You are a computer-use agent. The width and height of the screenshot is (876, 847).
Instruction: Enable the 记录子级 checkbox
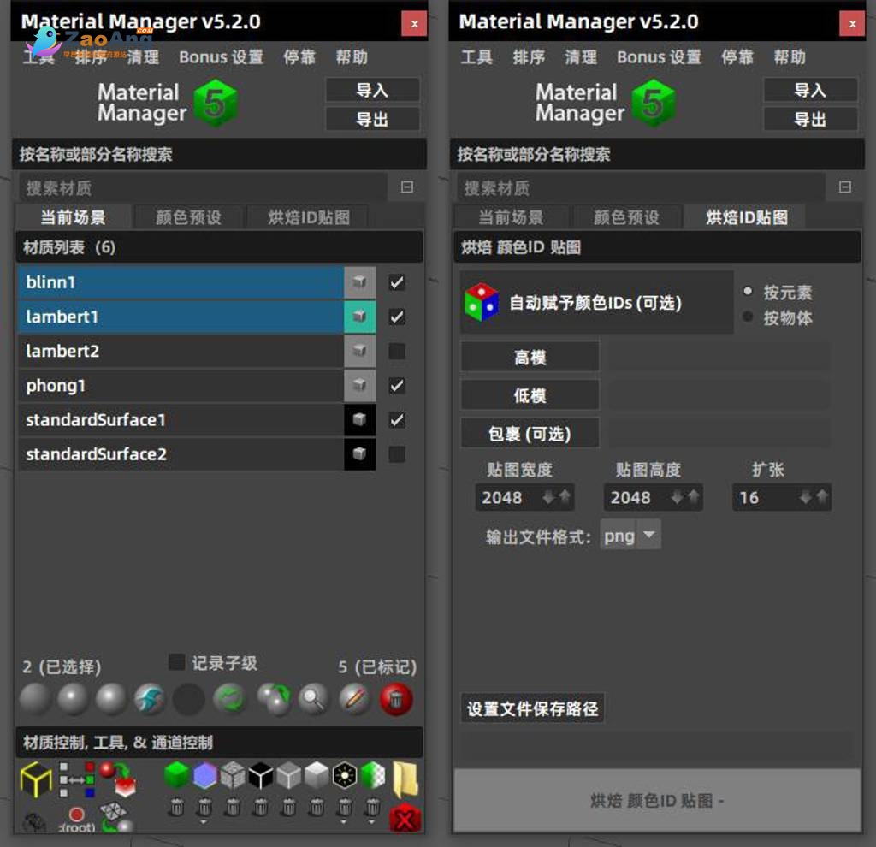pyautogui.click(x=176, y=662)
